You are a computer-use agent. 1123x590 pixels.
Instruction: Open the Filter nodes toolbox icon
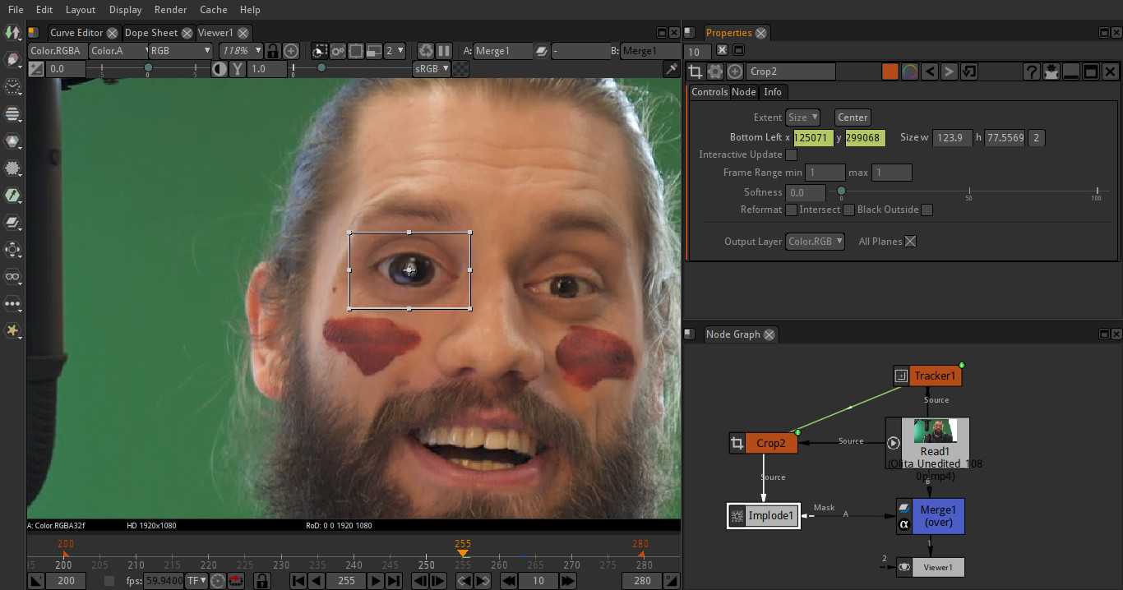[x=12, y=168]
